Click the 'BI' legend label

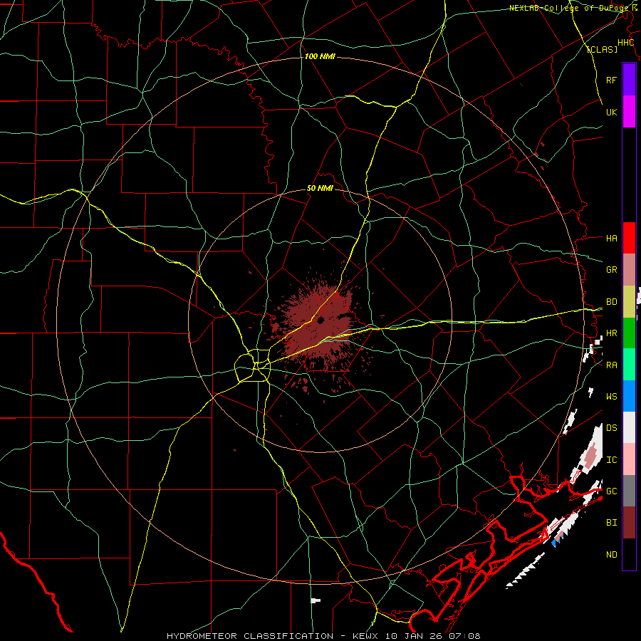(611, 523)
